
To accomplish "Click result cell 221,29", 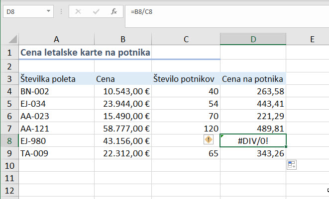I will 253,116.
